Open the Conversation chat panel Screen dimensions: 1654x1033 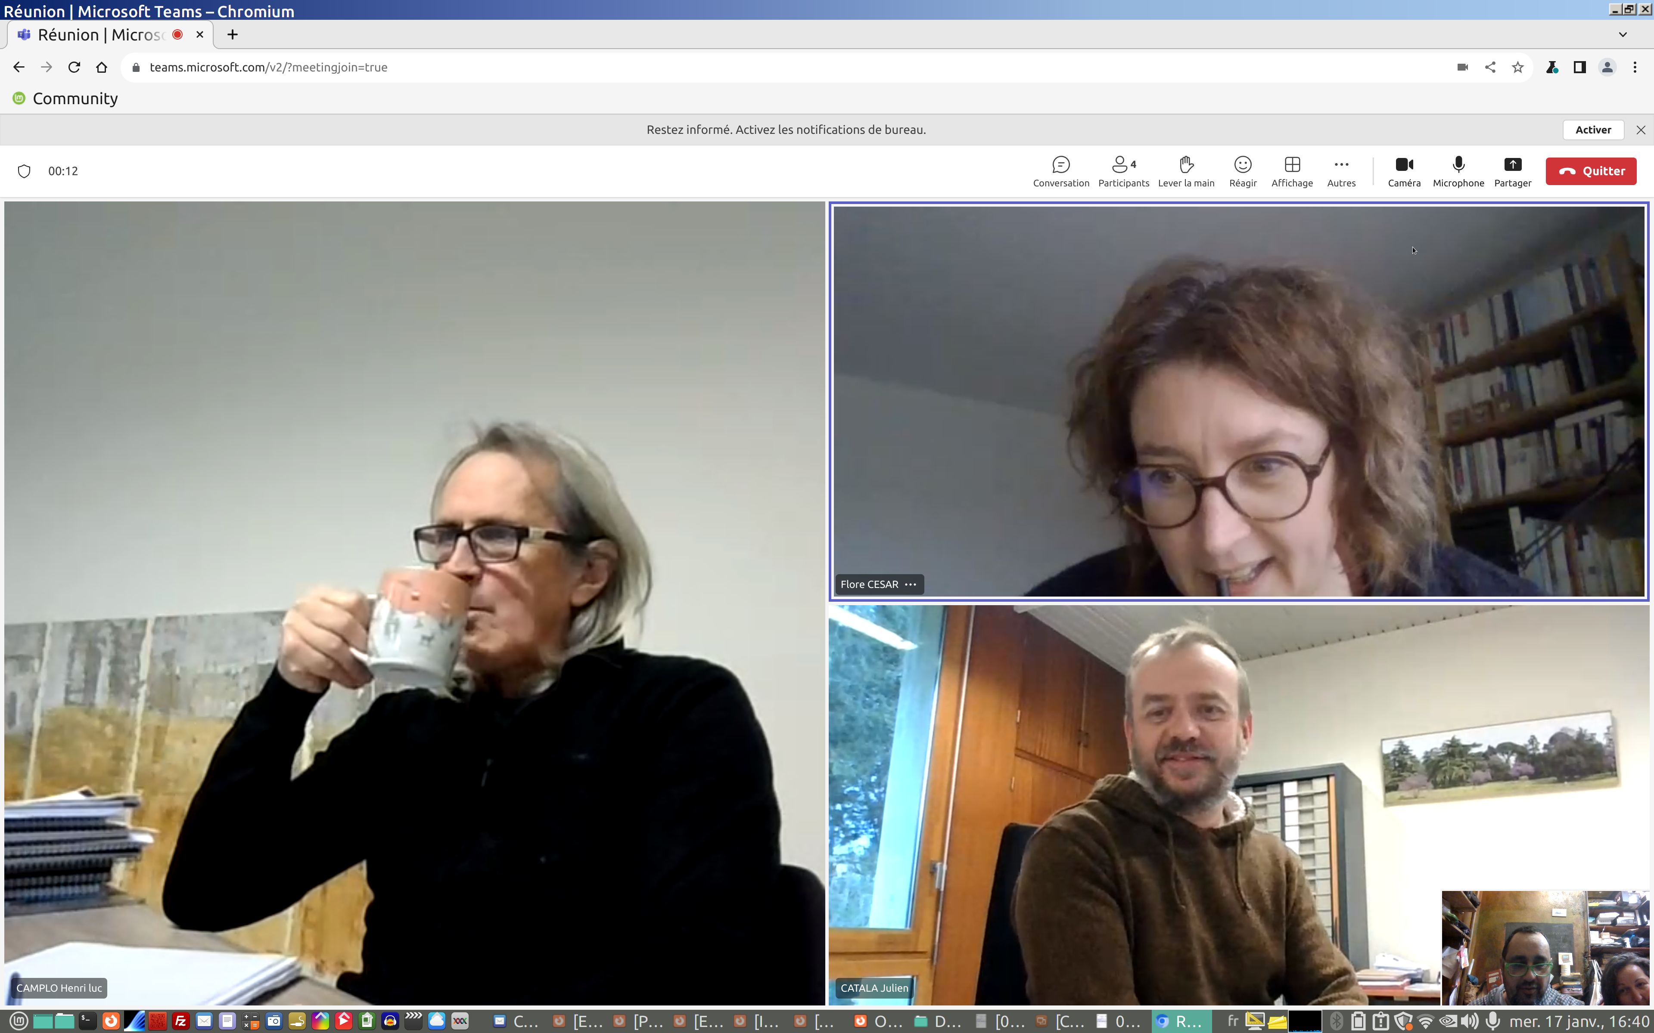1061,171
